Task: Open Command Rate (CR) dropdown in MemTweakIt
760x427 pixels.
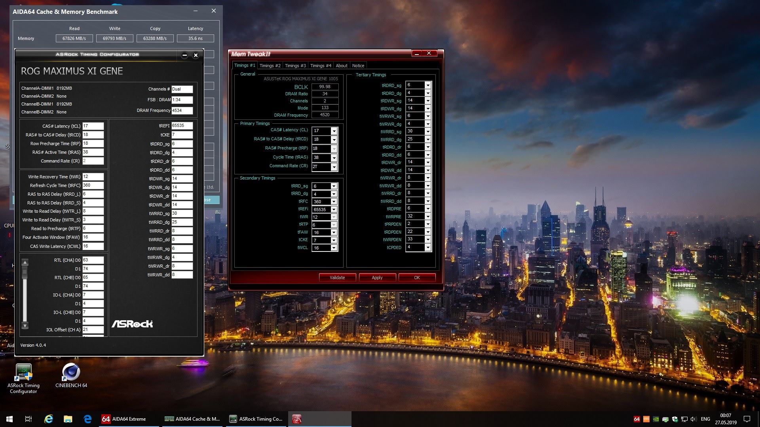Action: tap(334, 167)
